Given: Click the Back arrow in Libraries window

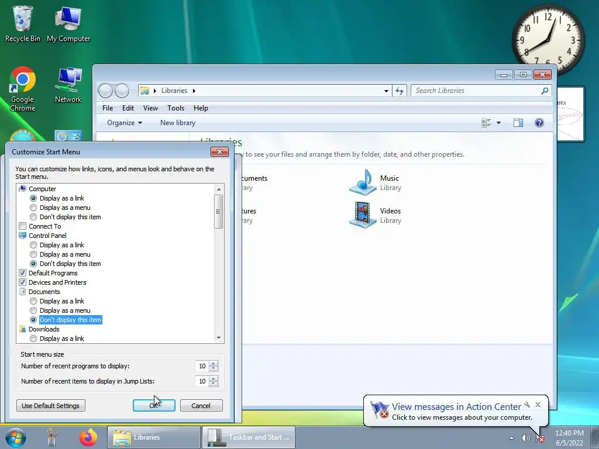Looking at the screenshot, I should click(x=105, y=91).
